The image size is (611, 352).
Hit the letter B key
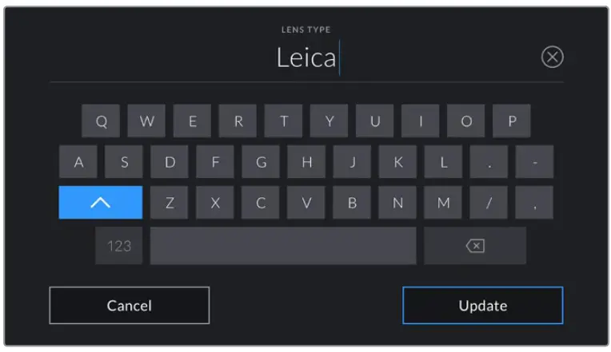[x=352, y=203]
